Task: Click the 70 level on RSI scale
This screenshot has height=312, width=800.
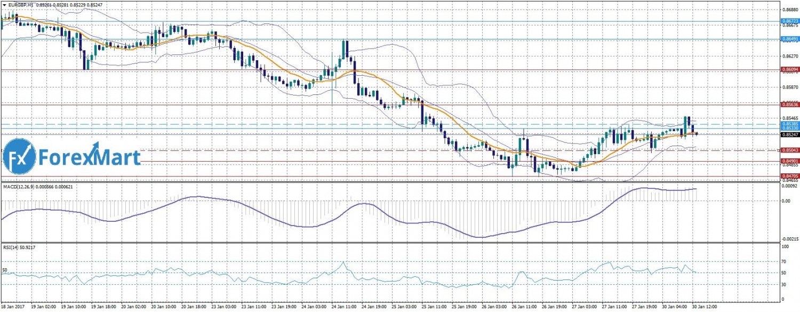Action: [784, 262]
